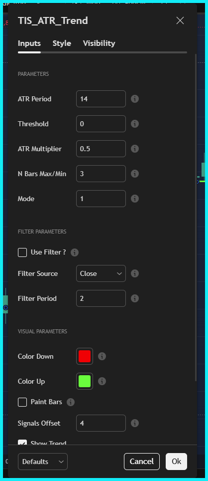Click the info icon next to Mode

(135, 199)
